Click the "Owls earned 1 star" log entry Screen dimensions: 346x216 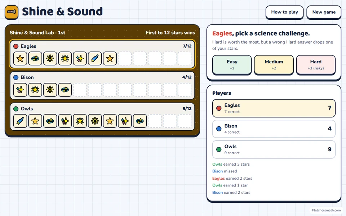(x=230, y=185)
